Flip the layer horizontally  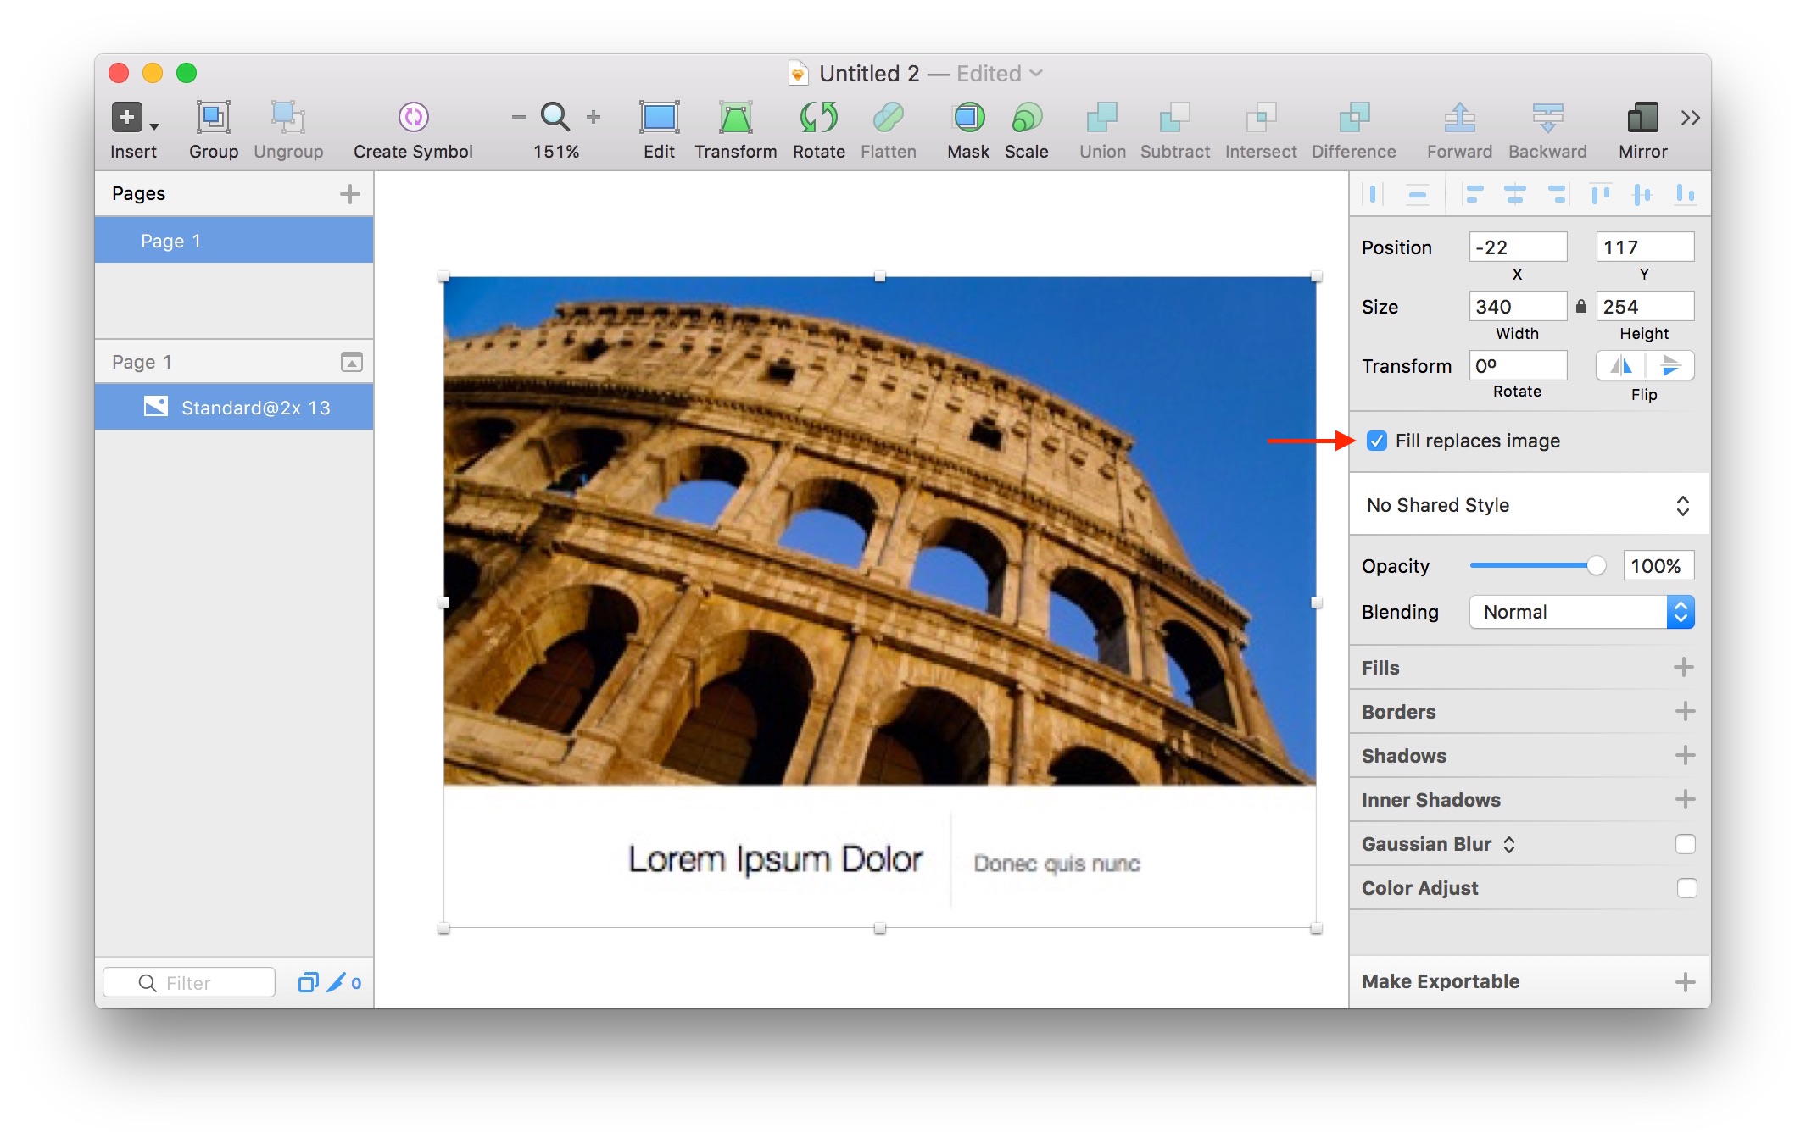[x=1621, y=366]
